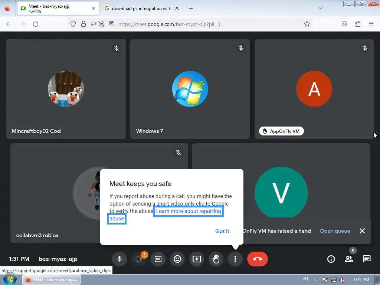The width and height of the screenshot is (380, 285).
Task: Close the Meet - bez-myaz-ajp tab
Action: [93, 8]
